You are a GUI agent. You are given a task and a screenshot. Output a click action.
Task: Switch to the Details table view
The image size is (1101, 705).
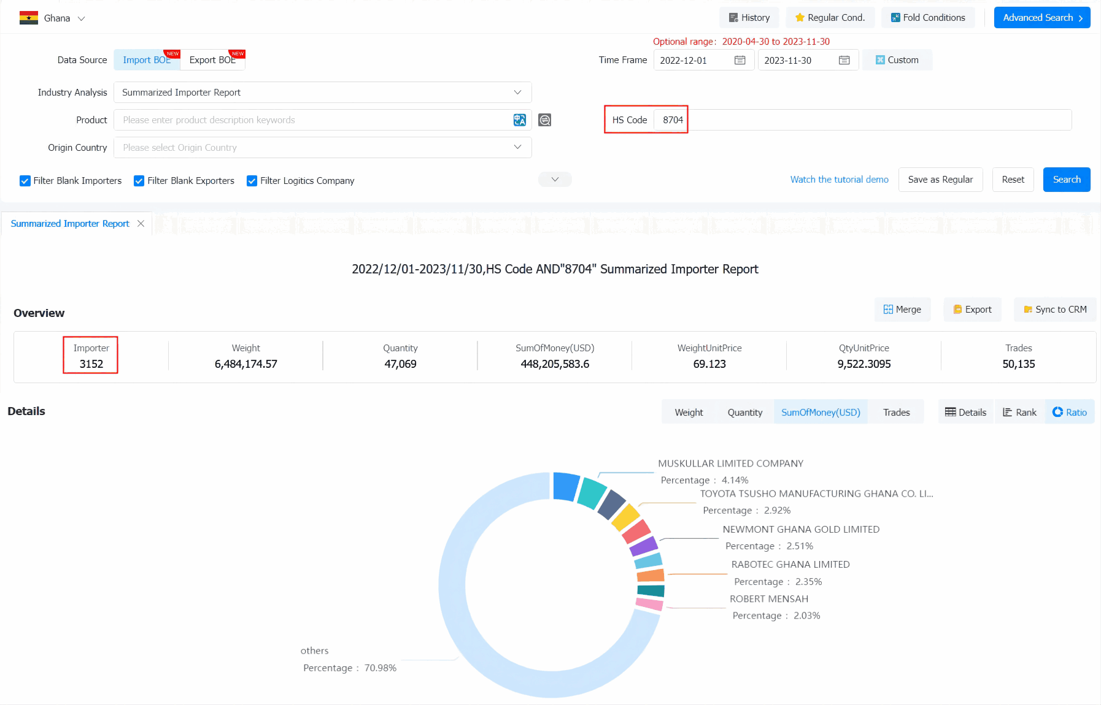point(966,413)
